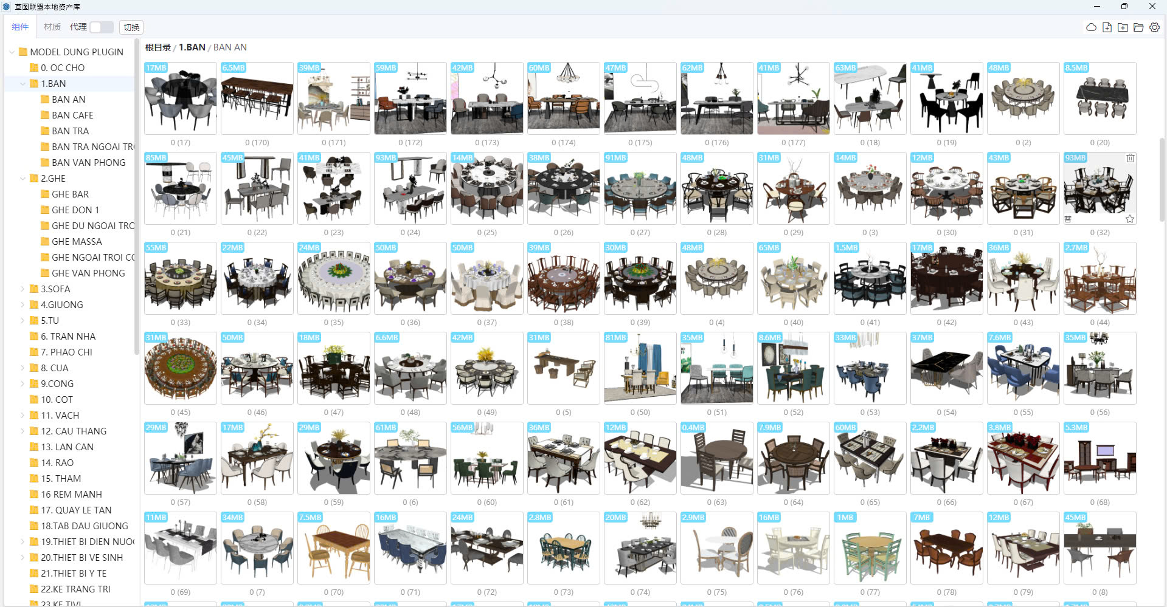Click the add new folder icon
The image size is (1167, 607).
(x=1123, y=27)
